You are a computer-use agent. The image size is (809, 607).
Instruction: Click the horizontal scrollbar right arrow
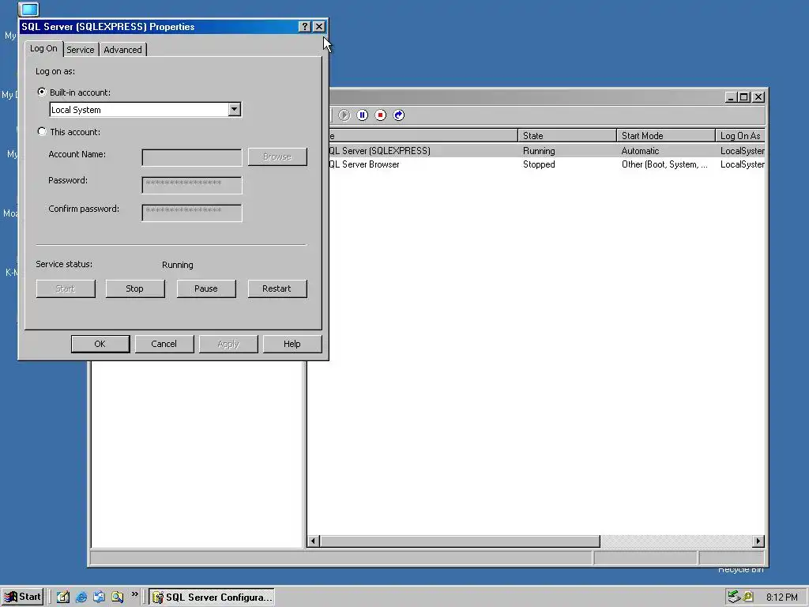758,541
